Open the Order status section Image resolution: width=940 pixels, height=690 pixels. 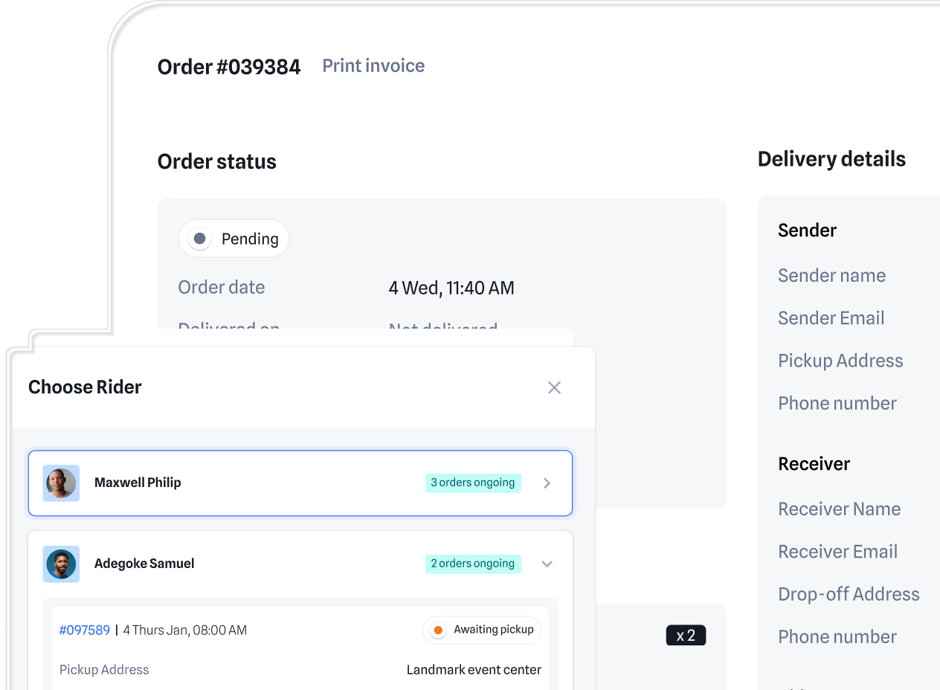[x=216, y=161]
